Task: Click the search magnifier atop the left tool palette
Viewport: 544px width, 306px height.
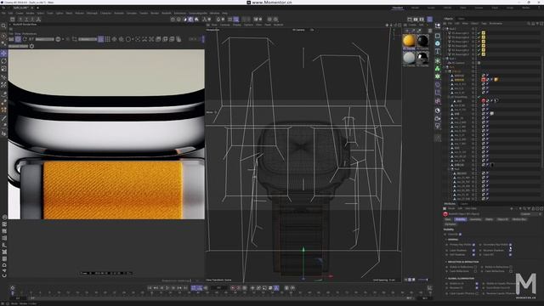Action: click(3, 26)
